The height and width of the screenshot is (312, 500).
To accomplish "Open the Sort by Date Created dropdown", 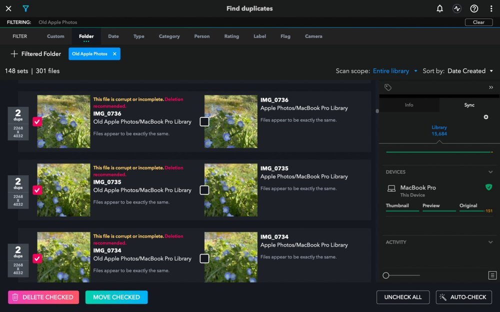I will coord(470,71).
